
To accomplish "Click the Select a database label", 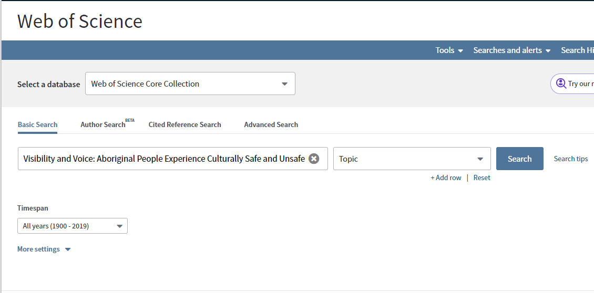I will point(48,84).
